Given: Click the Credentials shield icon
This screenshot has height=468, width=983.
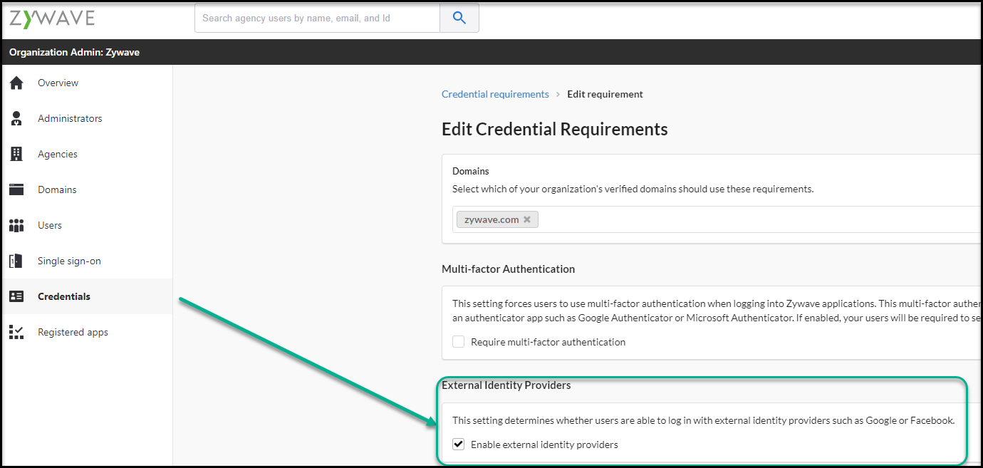Looking at the screenshot, I should point(16,296).
